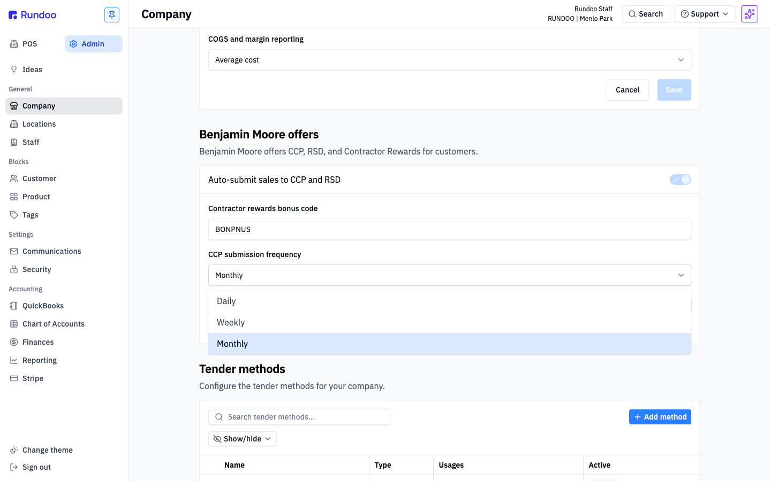Click the Cancel button
The width and height of the screenshot is (771, 481).
pos(628,90)
